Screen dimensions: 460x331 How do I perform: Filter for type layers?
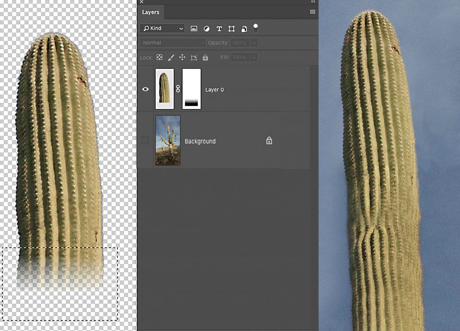219,28
